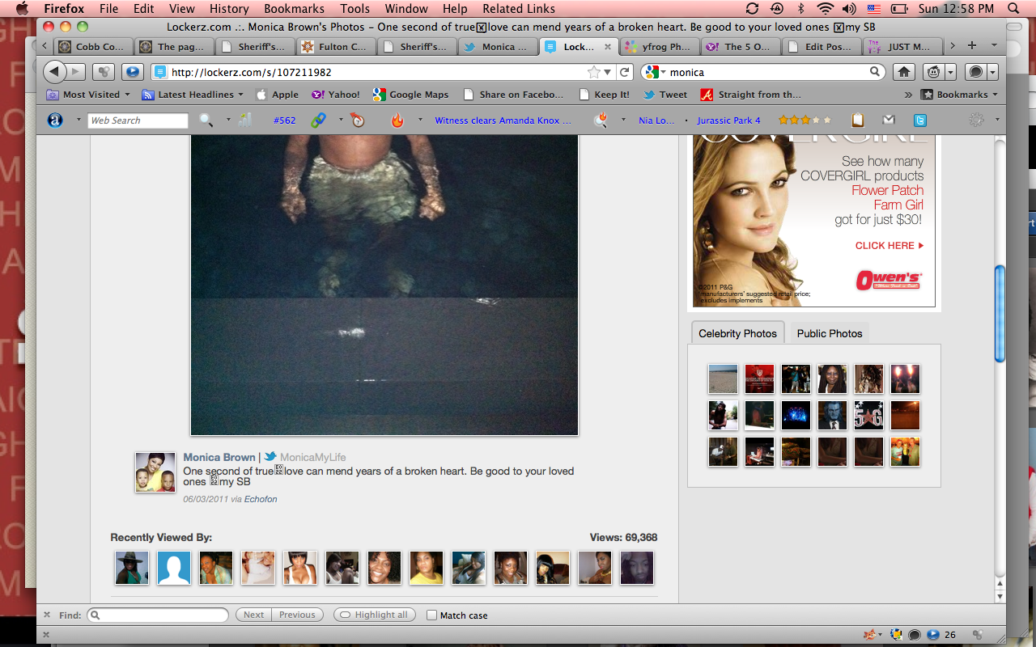
Task: Open the MonicaMyLife Twitter profile link
Action: [x=312, y=457]
